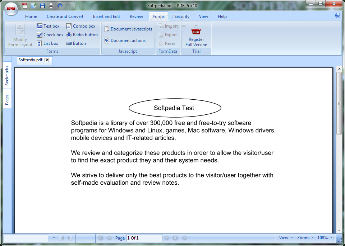
Task: Click right triangle beside the empty status field
Action: click(x=70, y=238)
